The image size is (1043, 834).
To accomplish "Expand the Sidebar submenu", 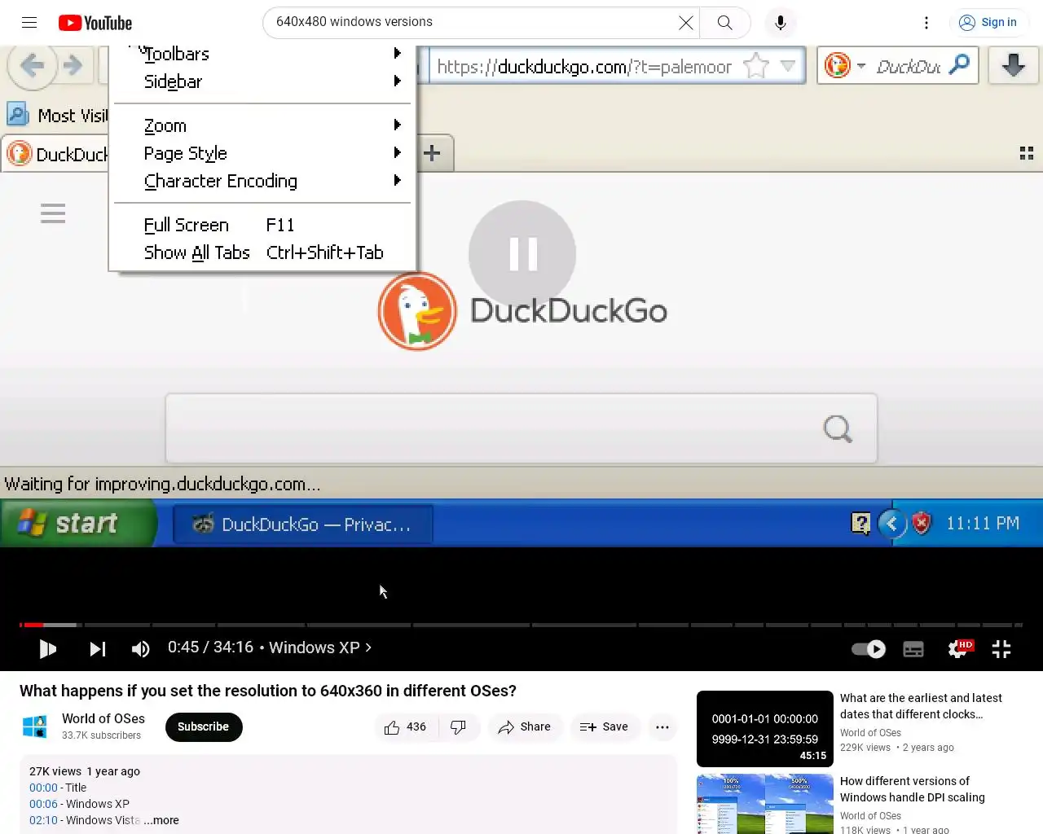I will 262,81.
